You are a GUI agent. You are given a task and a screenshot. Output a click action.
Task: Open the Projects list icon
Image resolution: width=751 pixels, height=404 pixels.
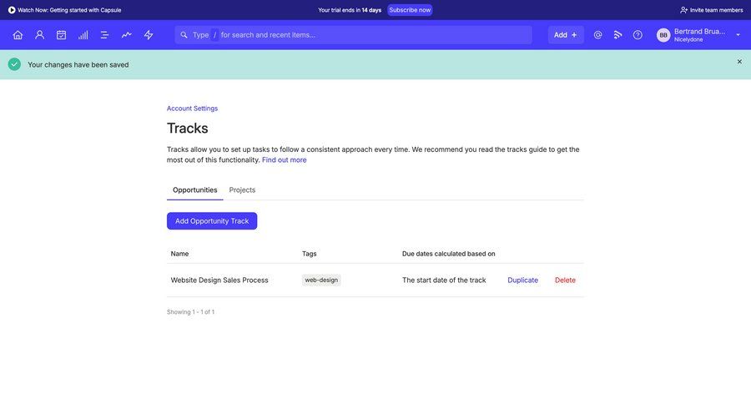104,35
